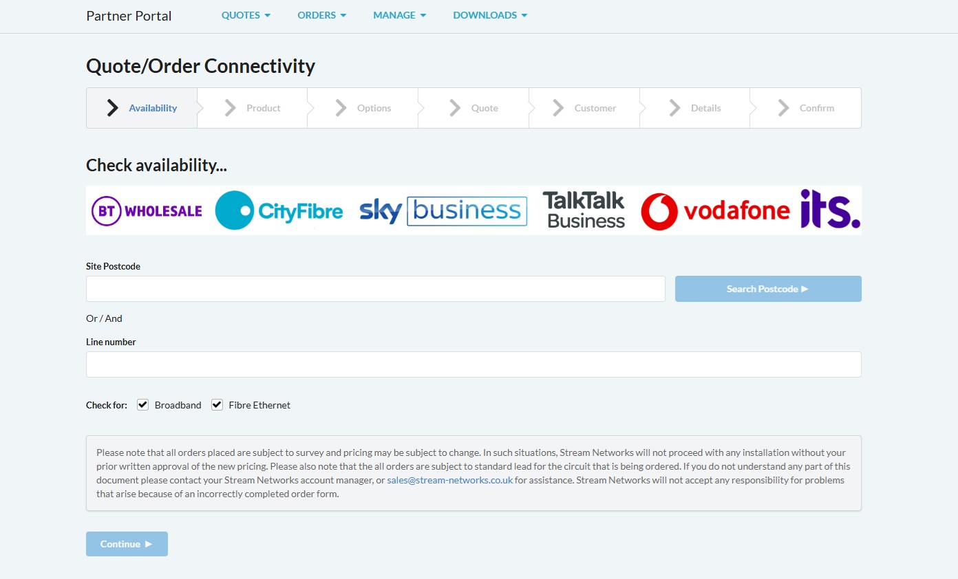Click the chevron icon beside Product step
The image size is (958, 579).
(231, 108)
